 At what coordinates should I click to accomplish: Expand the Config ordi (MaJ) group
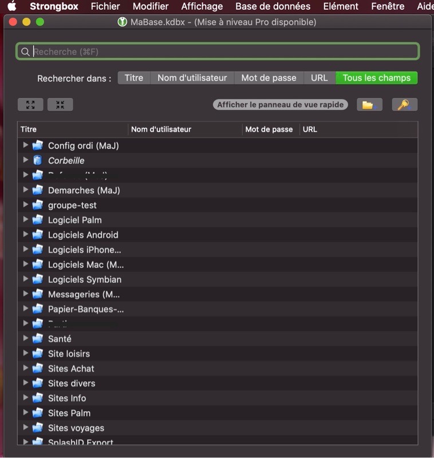click(25, 145)
